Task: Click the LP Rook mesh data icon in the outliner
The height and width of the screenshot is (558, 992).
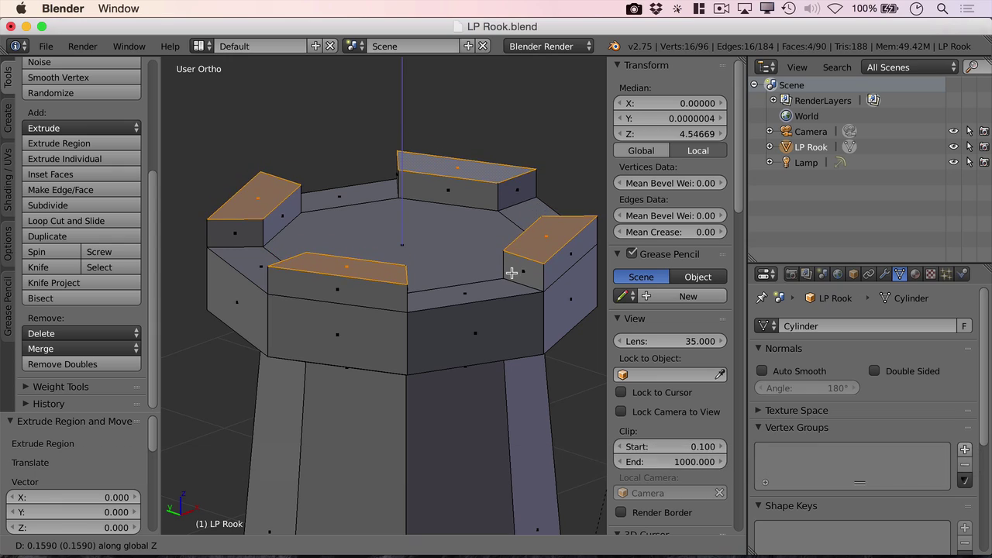Action: coord(849,147)
